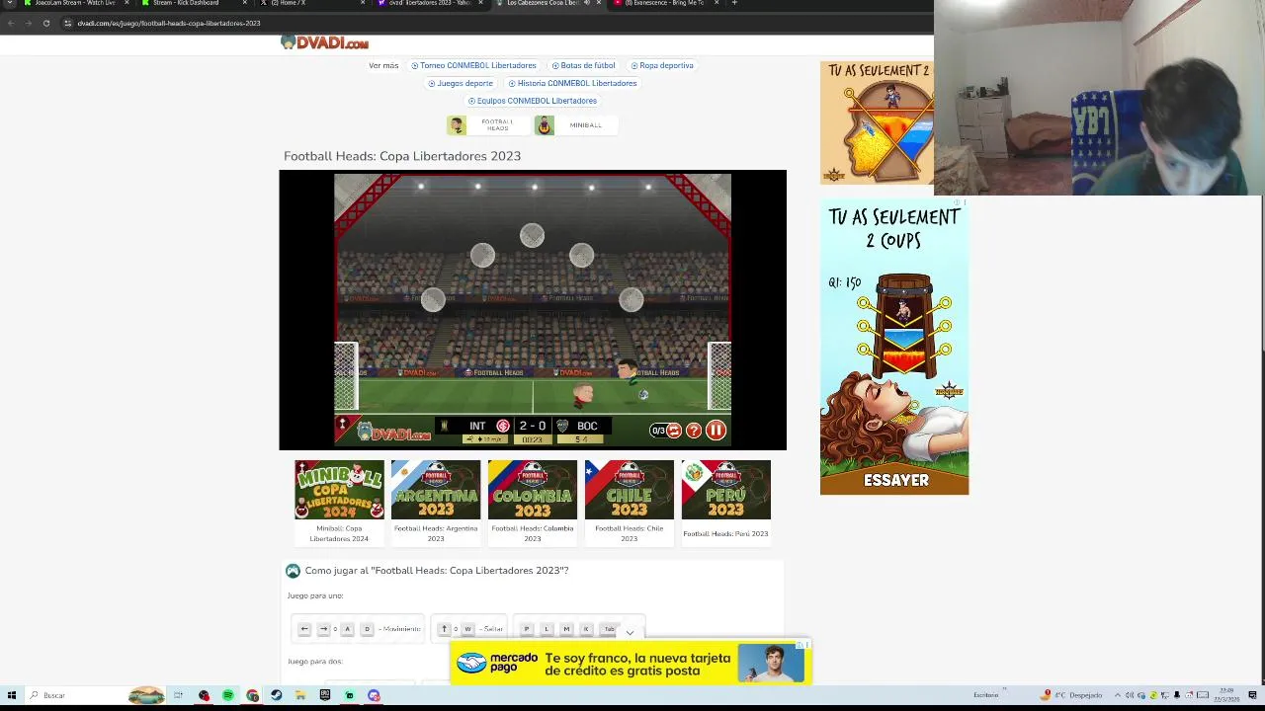This screenshot has width=1265, height=711.
Task: Open Spotify from the taskbar
Action: pyautogui.click(x=228, y=695)
